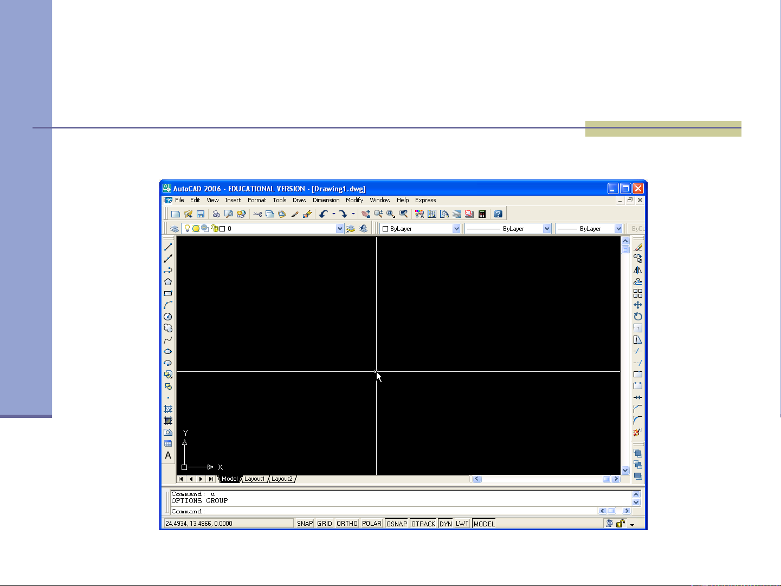Click the Save icon in Standard toolbar
Screen dimensions: 781x586
201,214
